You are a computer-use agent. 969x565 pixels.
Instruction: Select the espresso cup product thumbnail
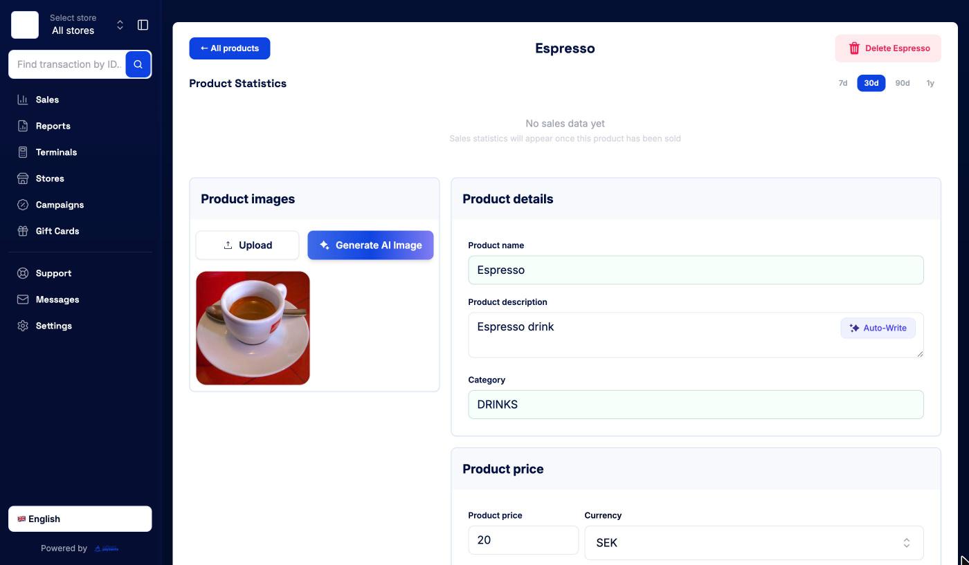pyautogui.click(x=253, y=328)
